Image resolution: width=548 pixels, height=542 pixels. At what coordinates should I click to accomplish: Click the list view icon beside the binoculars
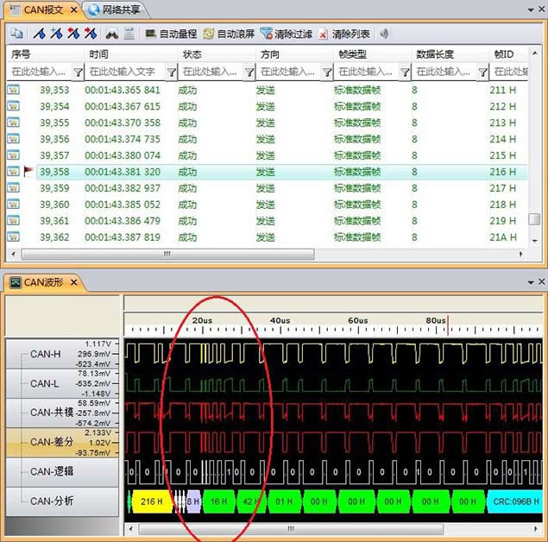[129, 35]
